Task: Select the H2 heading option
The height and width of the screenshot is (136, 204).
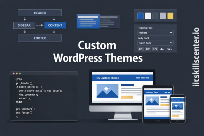Action: pyautogui.click(x=148, y=49)
